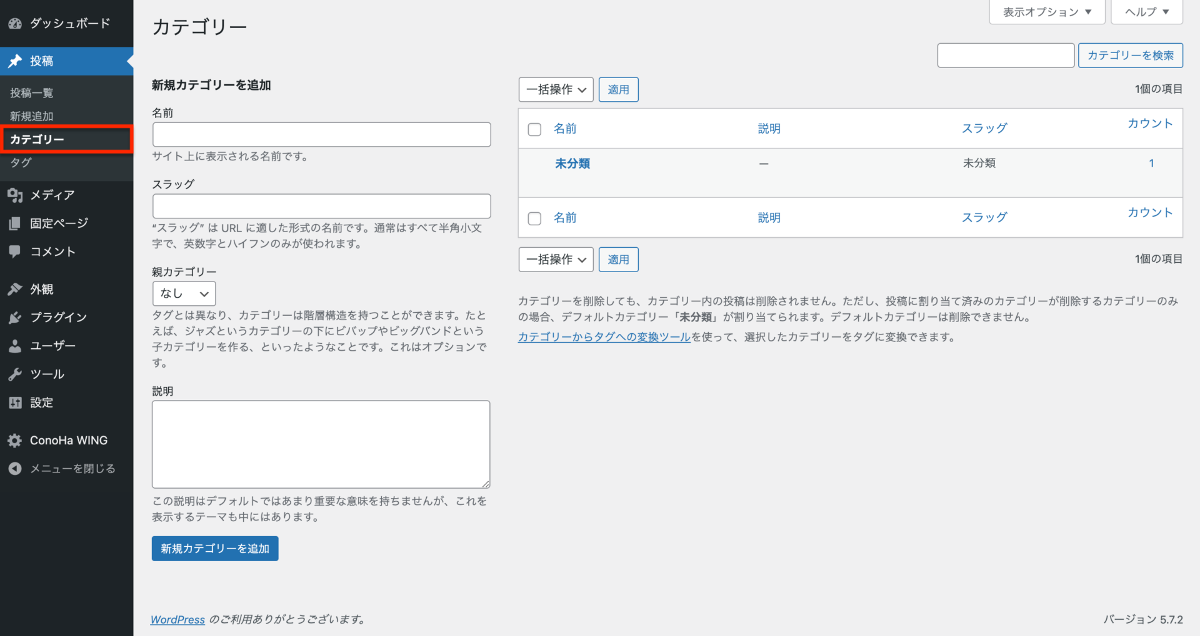Open ツール menu item
Image resolution: width=1200 pixels, height=636 pixels.
[67, 374]
